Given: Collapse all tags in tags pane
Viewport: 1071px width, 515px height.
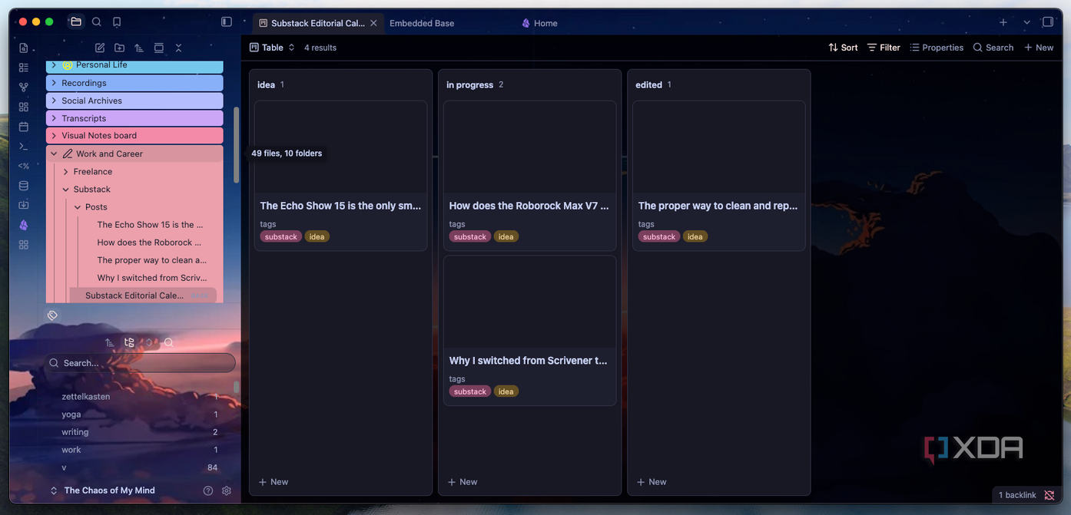Looking at the screenshot, I should (x=148, y=342).
